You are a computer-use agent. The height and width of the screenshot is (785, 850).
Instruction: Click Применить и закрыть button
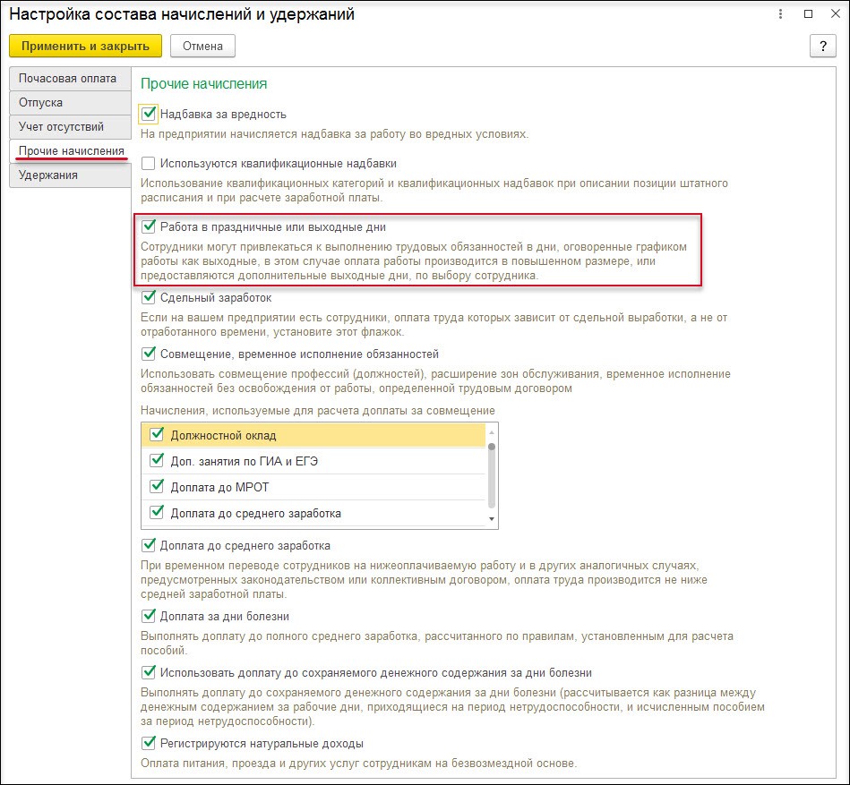click(x=86, y=46)
